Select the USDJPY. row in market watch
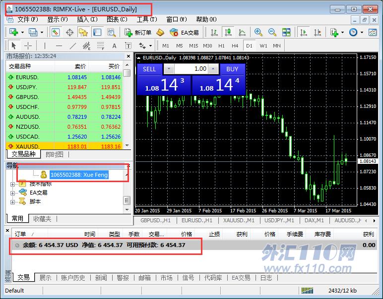The height and width of the screenshot is (299, 383). pos(64,87)
